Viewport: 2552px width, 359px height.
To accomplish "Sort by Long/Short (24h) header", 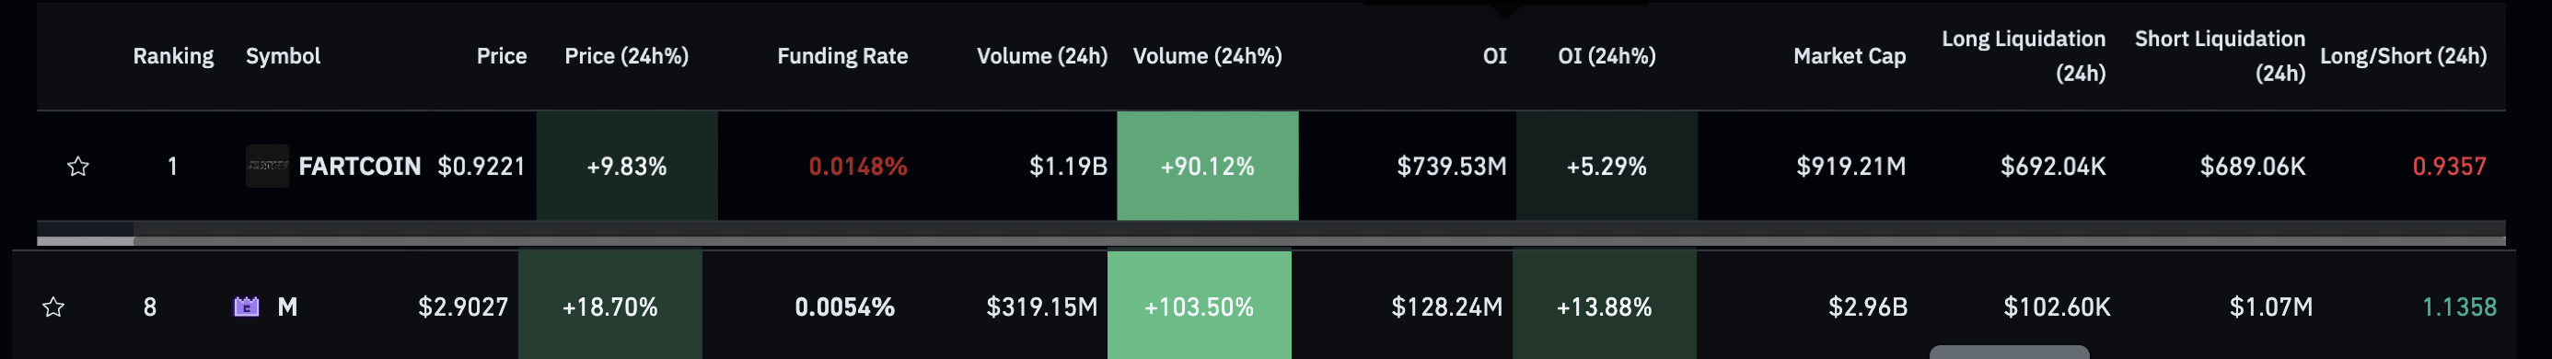I will (2404, 55).
